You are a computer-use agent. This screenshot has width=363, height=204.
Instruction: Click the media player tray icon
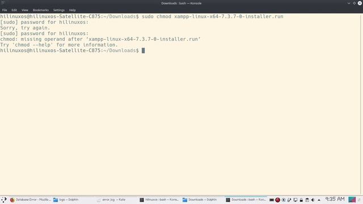point(284,200)
